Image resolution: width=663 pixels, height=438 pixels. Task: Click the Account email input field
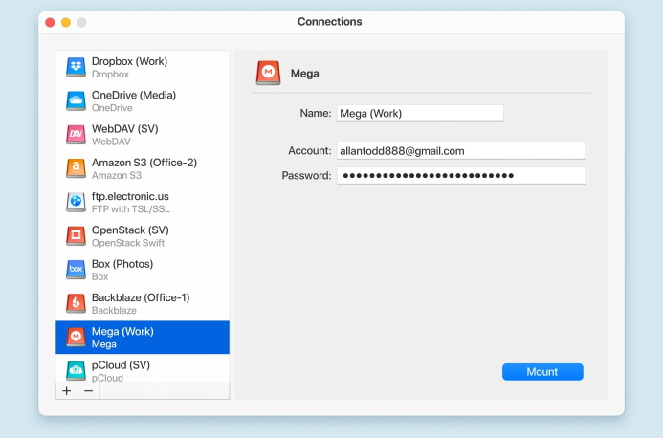point(461,151)
